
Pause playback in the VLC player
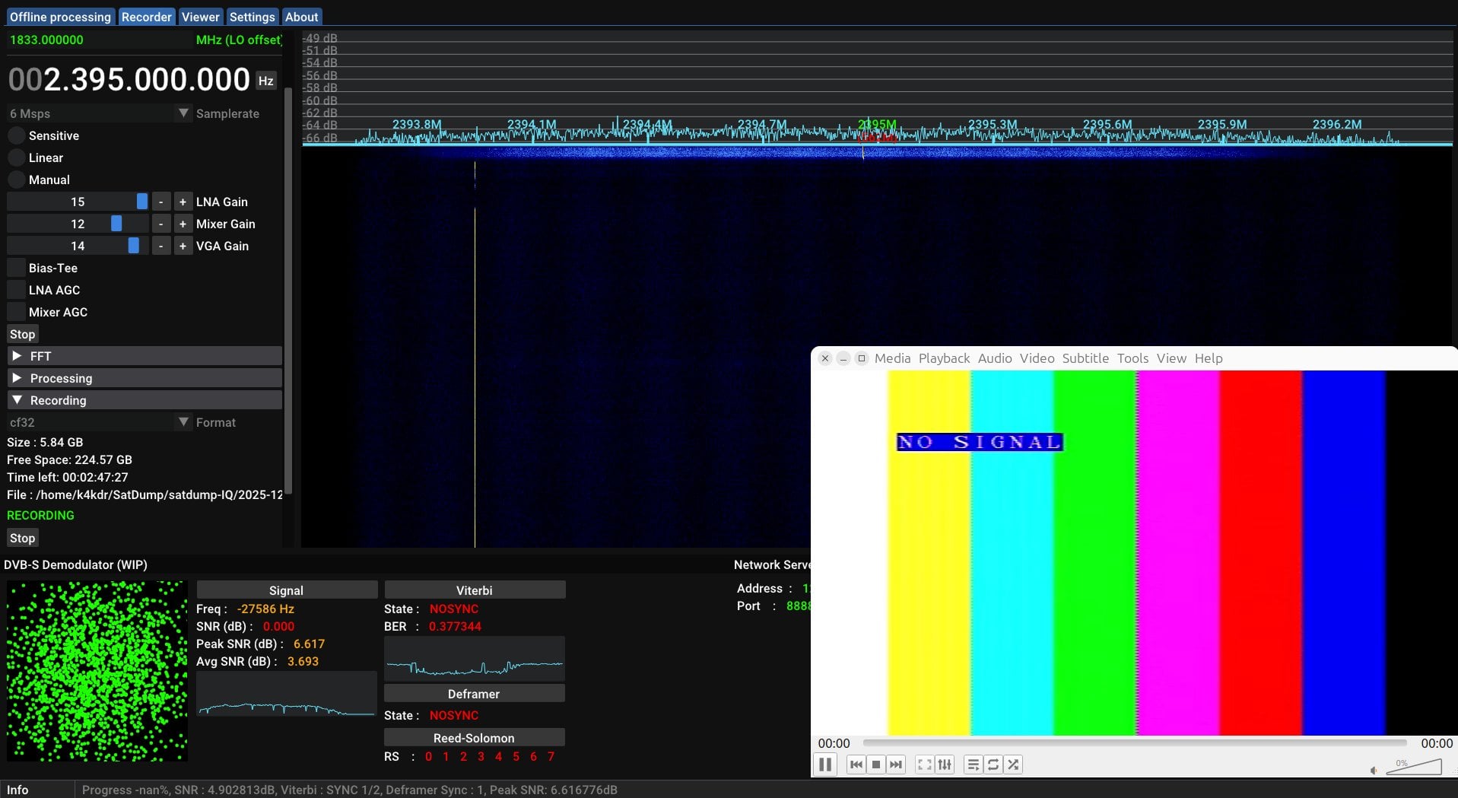click(825, 765)
